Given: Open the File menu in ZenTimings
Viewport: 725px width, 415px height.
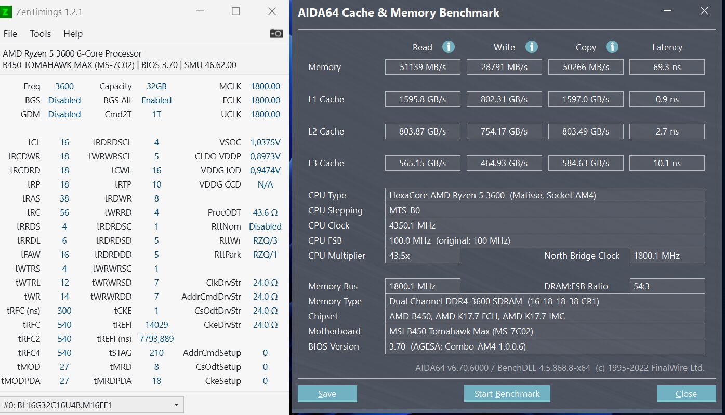Looking at the screenshot, I should pos(10,33).
